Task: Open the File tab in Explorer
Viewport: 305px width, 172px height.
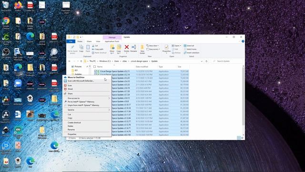Action: pyautogui.click(x=71, y=42)
